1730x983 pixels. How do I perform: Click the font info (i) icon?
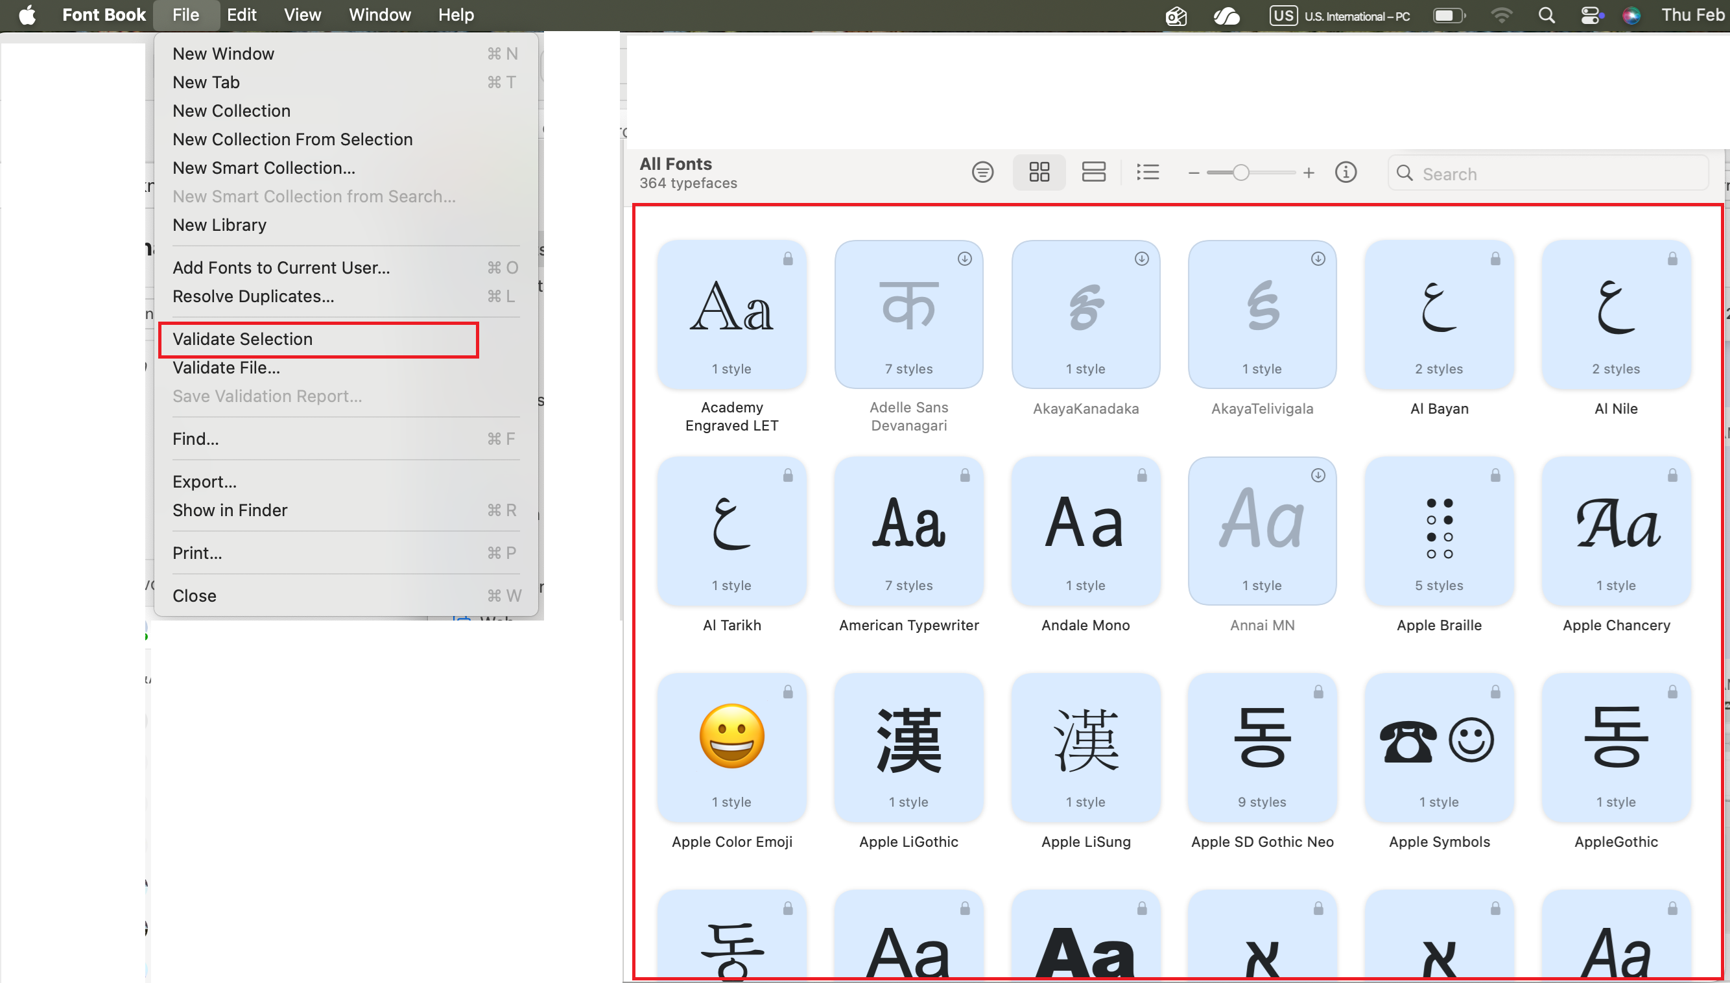1345,172
